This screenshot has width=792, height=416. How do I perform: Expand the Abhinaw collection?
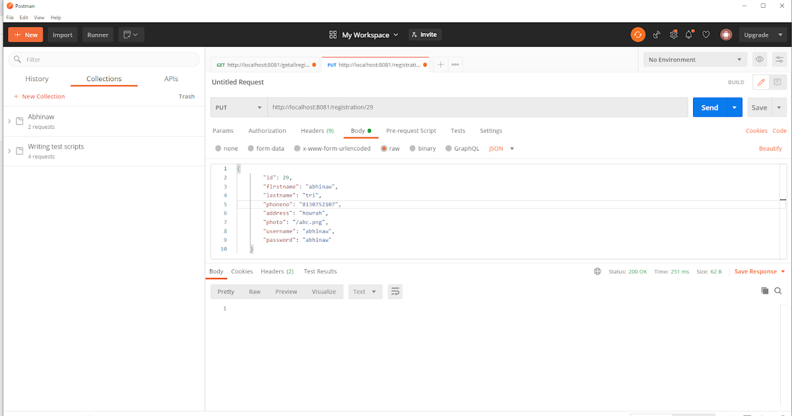pos(9,120)
